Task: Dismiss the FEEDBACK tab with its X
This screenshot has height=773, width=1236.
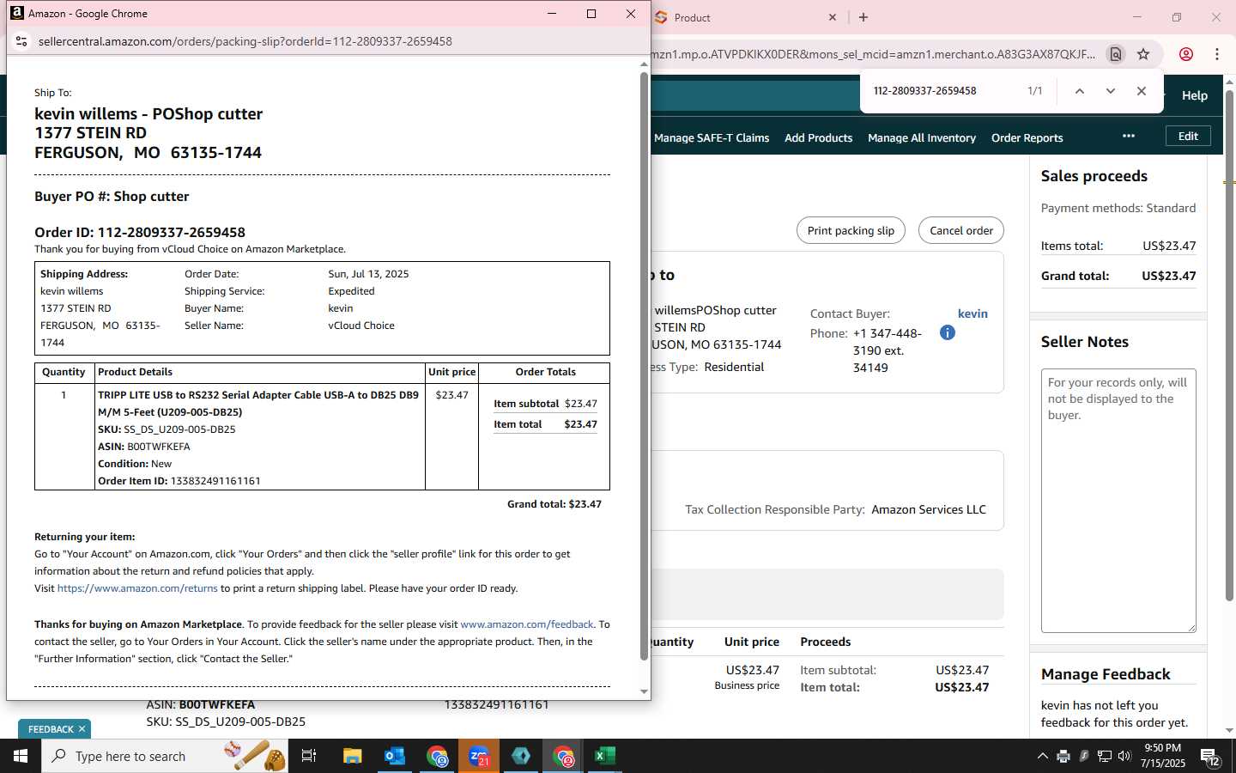Action: (82, 729)
